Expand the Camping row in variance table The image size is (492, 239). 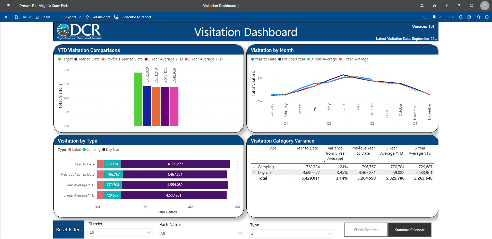click(254, 167)
